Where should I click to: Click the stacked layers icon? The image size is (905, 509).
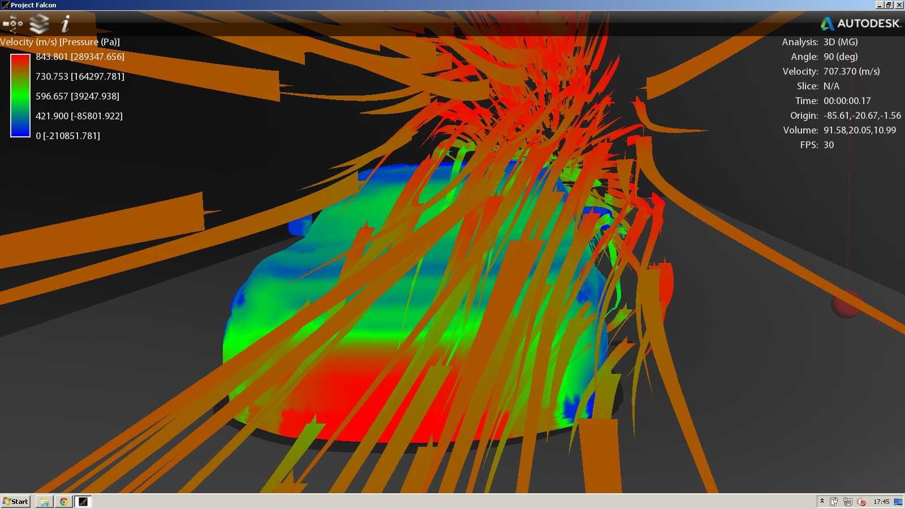[39, 24]
